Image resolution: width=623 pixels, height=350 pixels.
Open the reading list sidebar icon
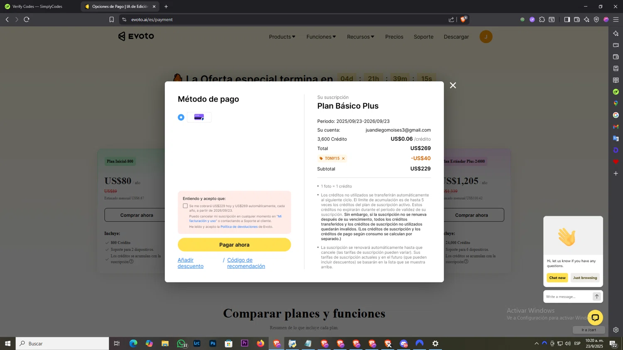[616, 80]
